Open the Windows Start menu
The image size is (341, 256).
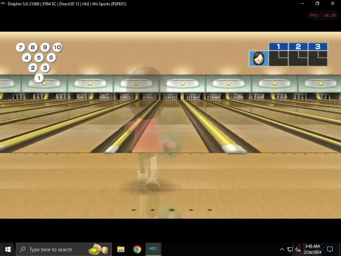click(x=8, y=249)
